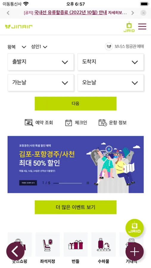Click the green 다음 button

(76, 104)
